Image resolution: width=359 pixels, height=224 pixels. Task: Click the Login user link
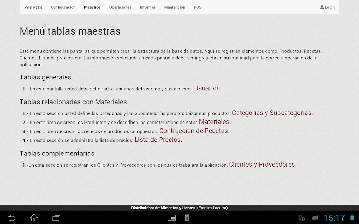coord(327,7)
